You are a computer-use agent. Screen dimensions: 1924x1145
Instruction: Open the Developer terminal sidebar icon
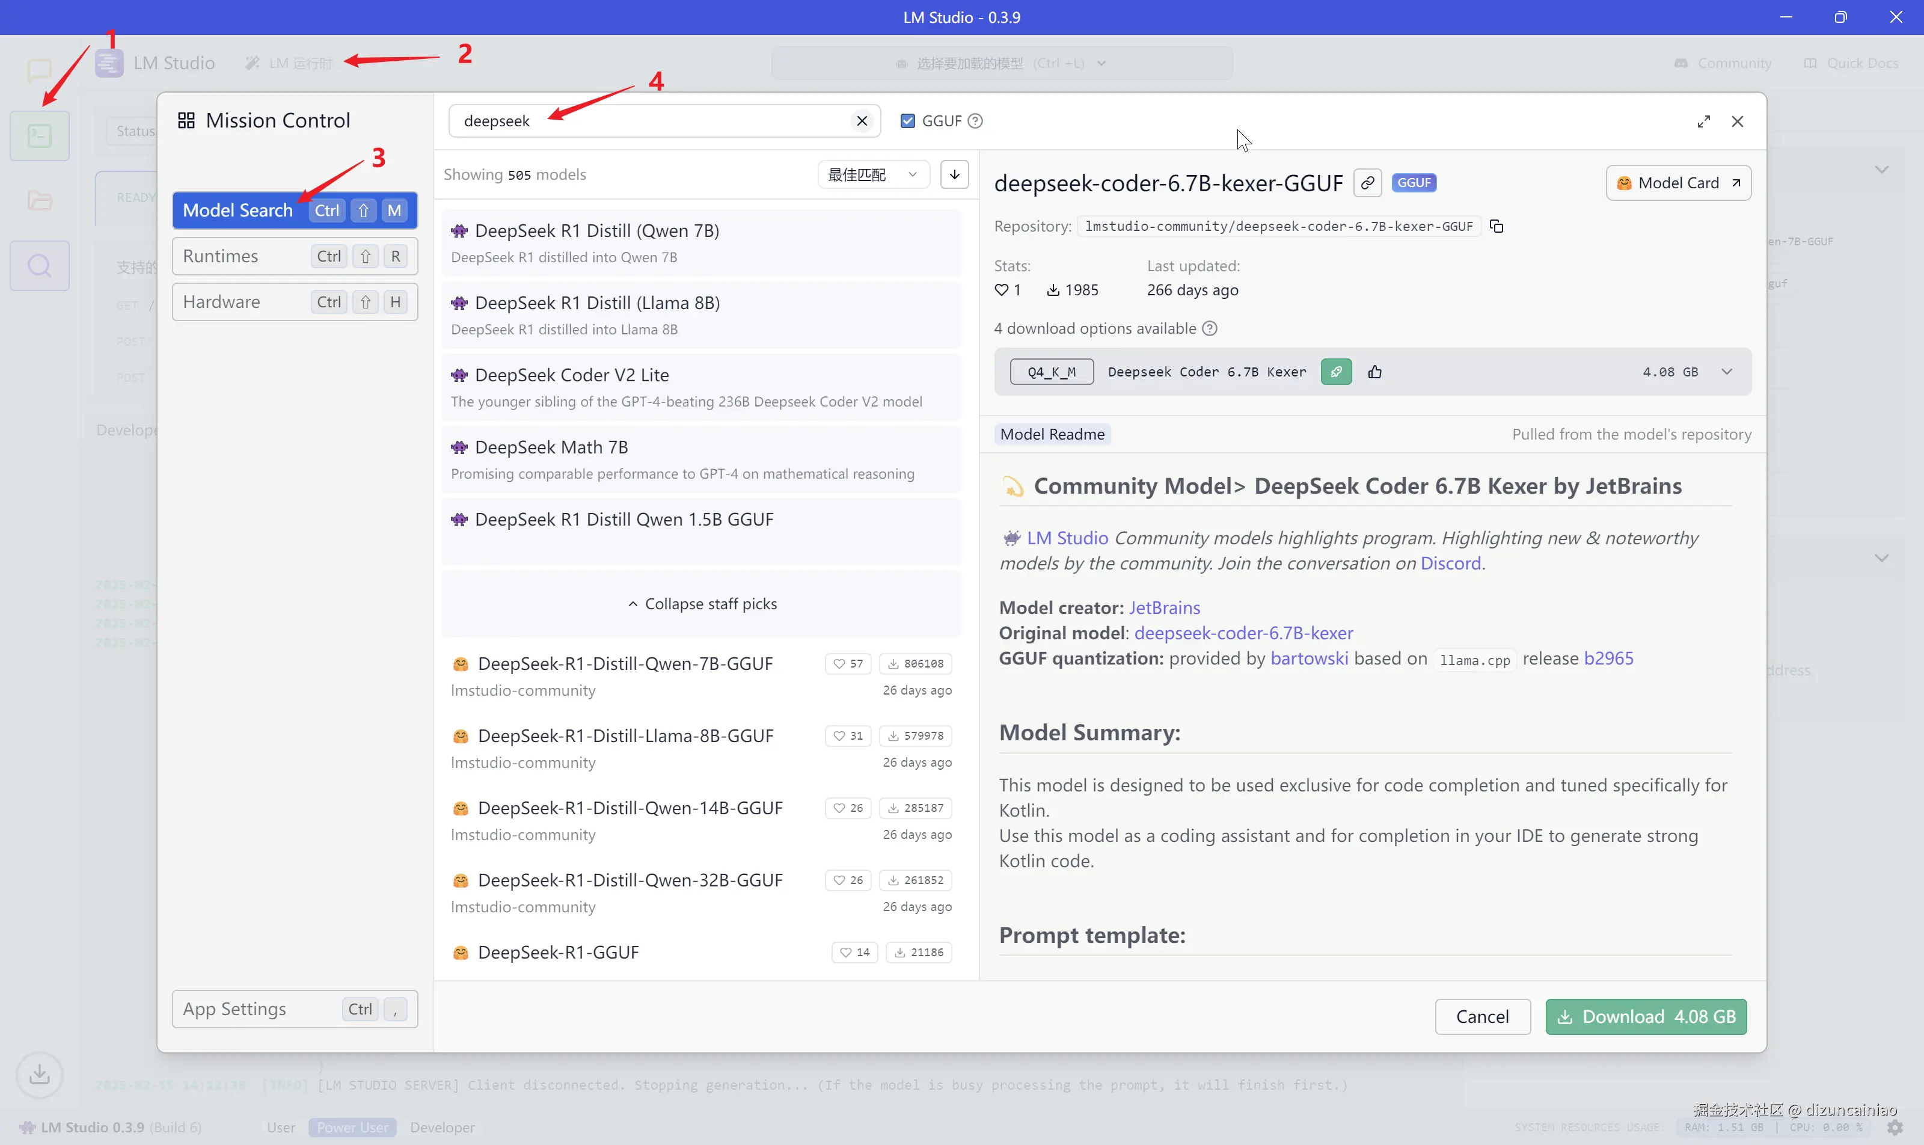click(x=39, y=136)
